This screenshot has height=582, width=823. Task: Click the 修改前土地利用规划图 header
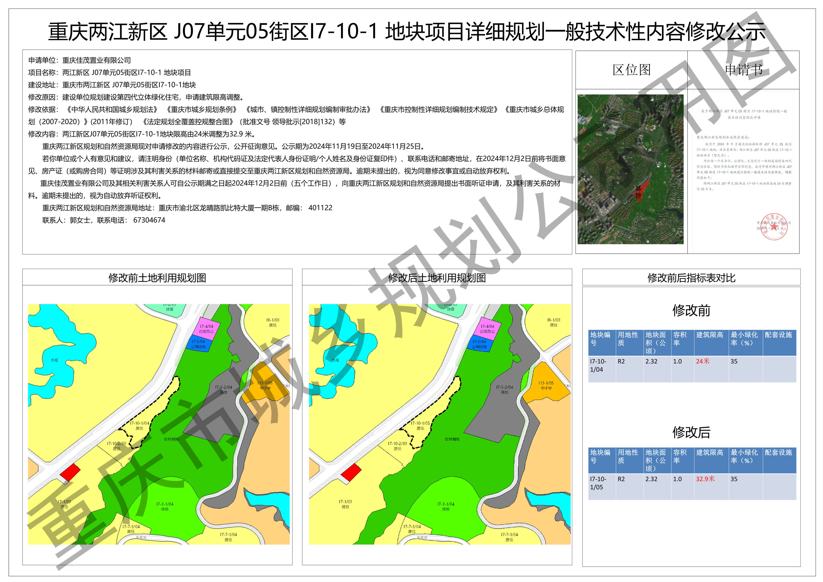tap(157, 278)
